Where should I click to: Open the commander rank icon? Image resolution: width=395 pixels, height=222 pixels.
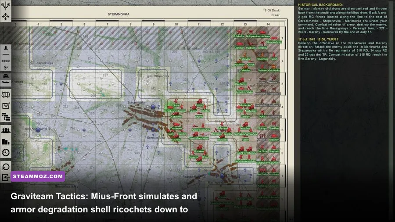point(6,48)
